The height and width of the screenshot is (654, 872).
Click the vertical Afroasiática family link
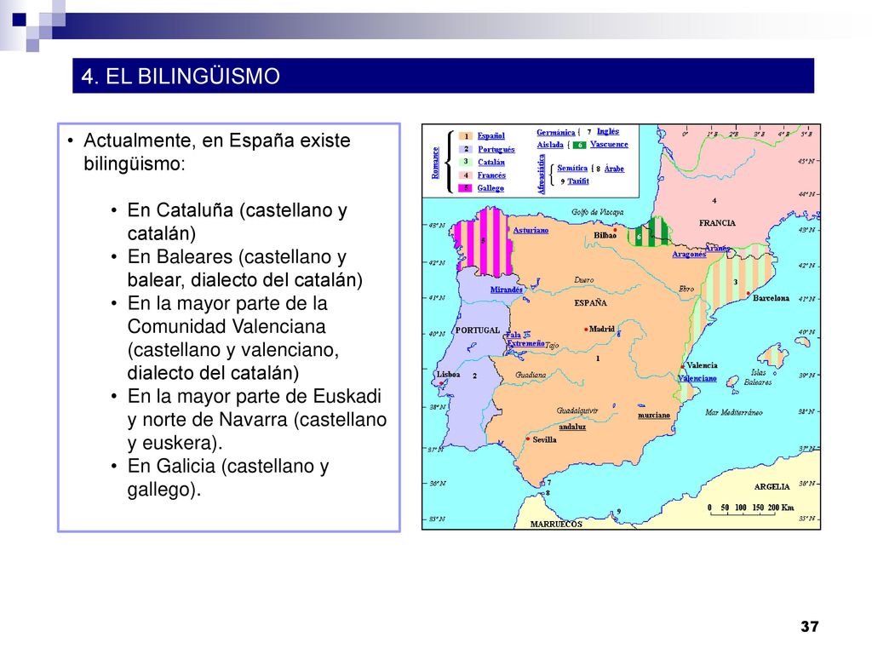541,174
